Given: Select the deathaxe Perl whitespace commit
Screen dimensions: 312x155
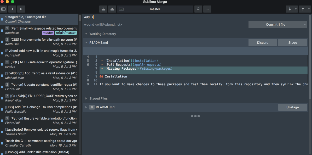Looking at the screenshot, I should pos(41,30).
